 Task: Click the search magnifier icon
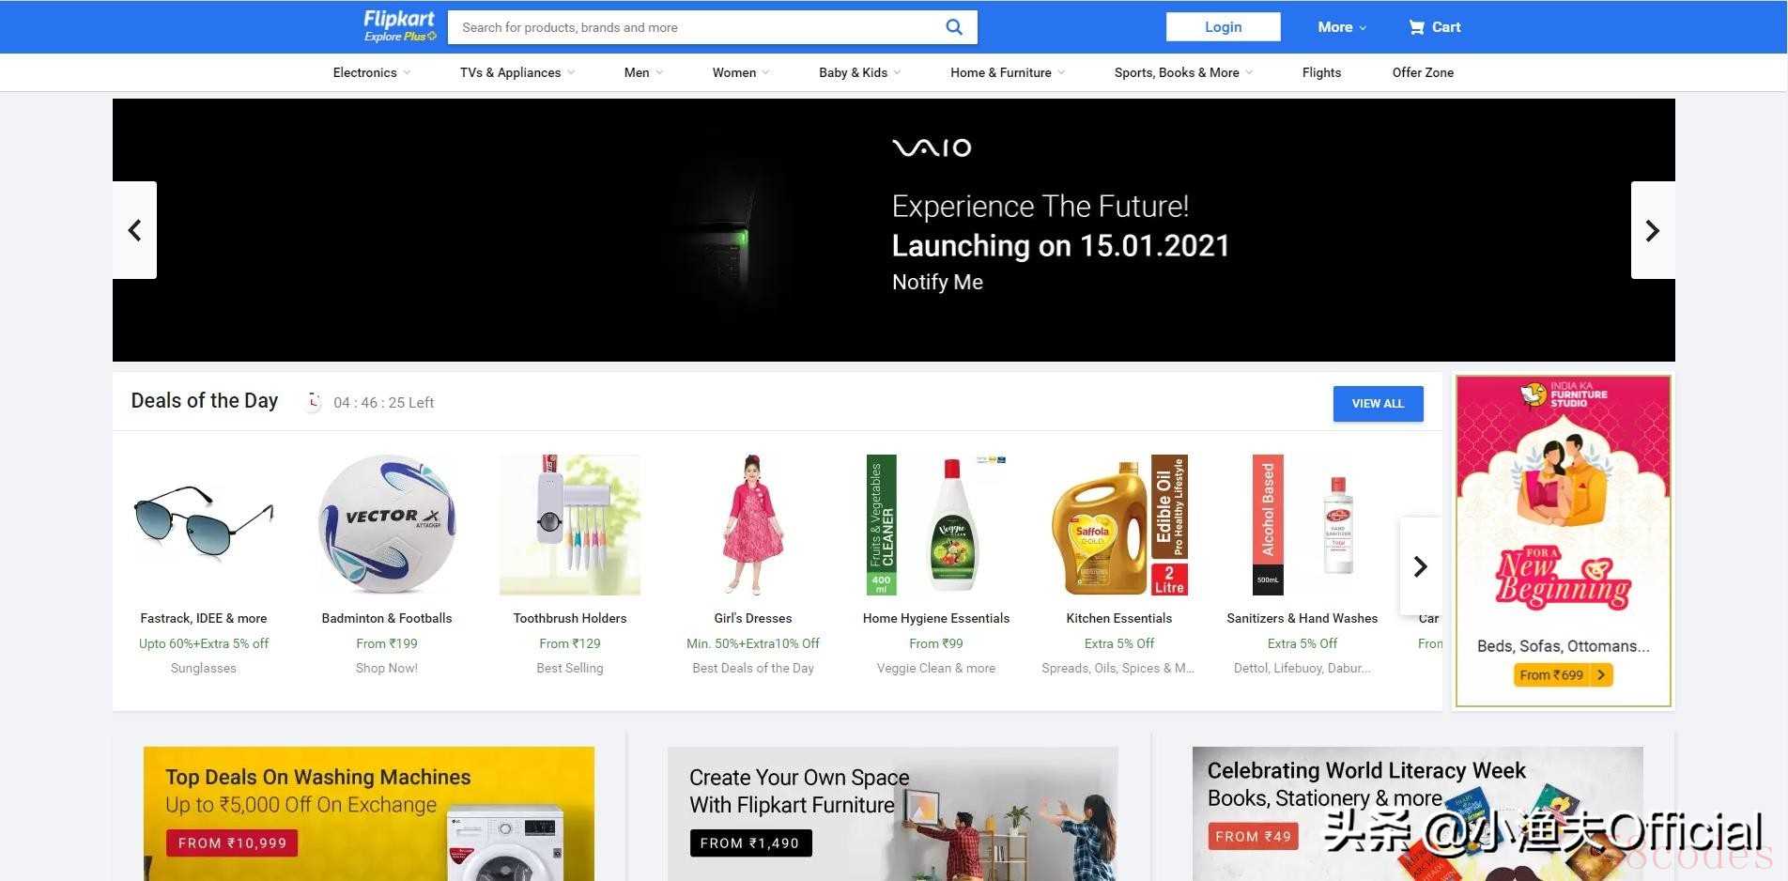(x=953, y=27)
